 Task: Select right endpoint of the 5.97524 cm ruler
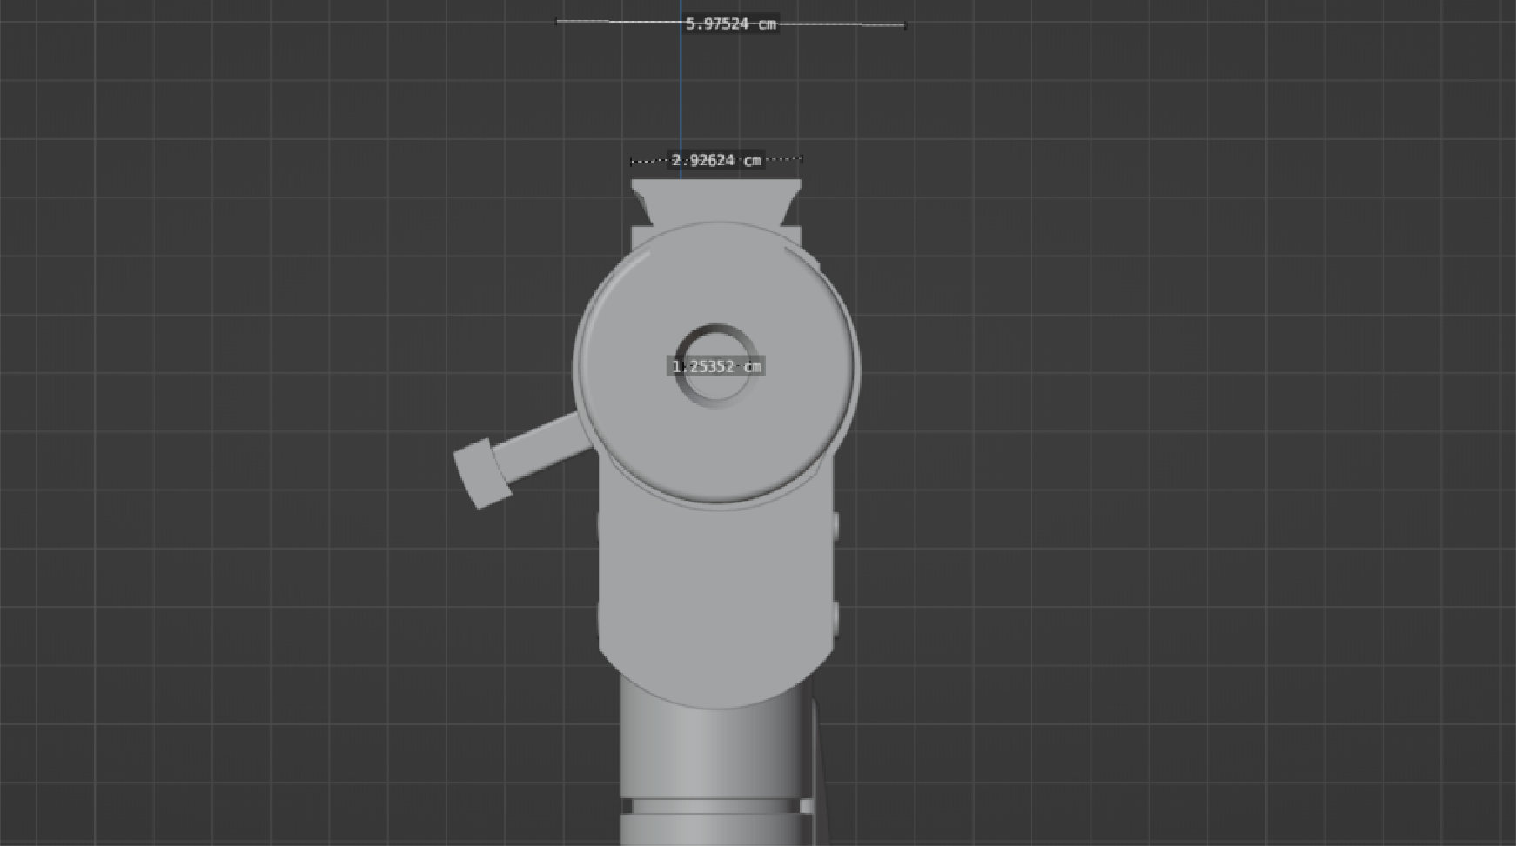click(905, 26)
